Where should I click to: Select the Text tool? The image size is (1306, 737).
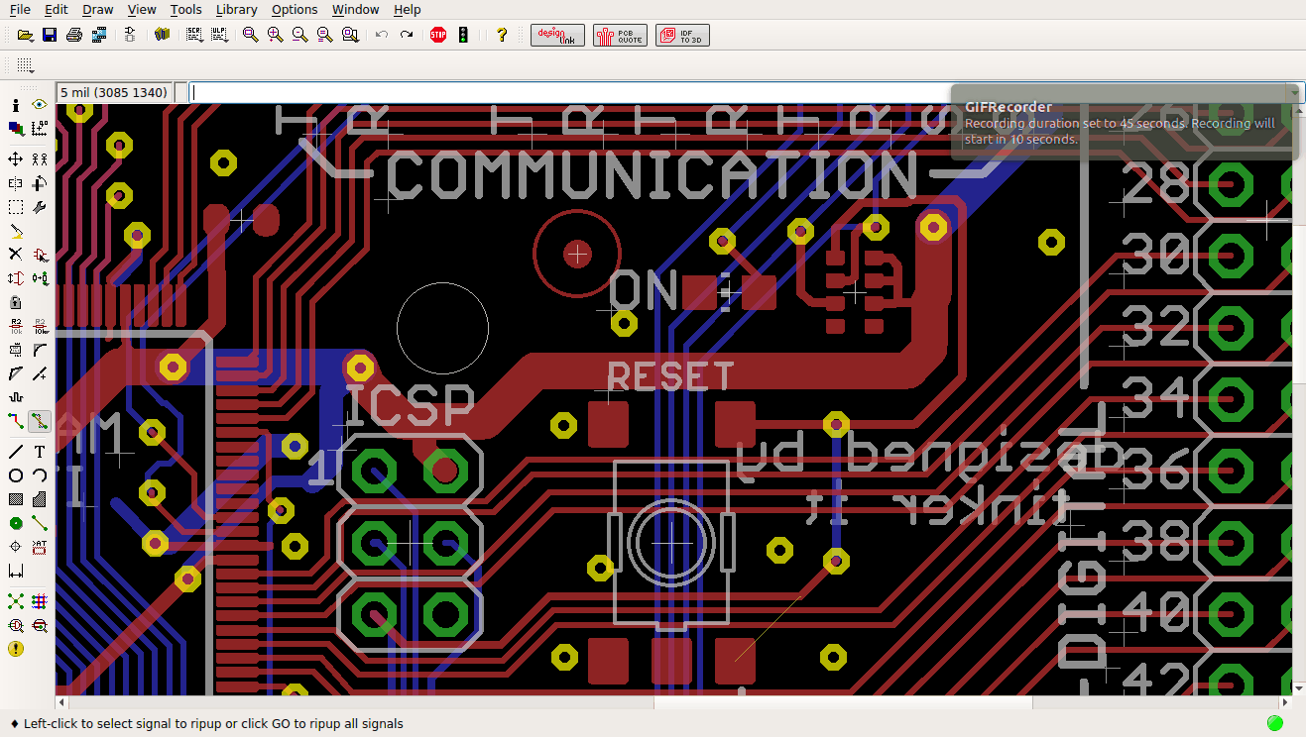[x=40, y=451]
